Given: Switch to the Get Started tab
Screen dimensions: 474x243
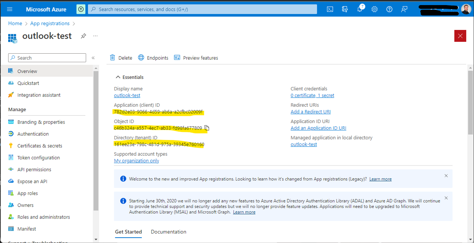Looking at the screenshot, I should 128,232.
